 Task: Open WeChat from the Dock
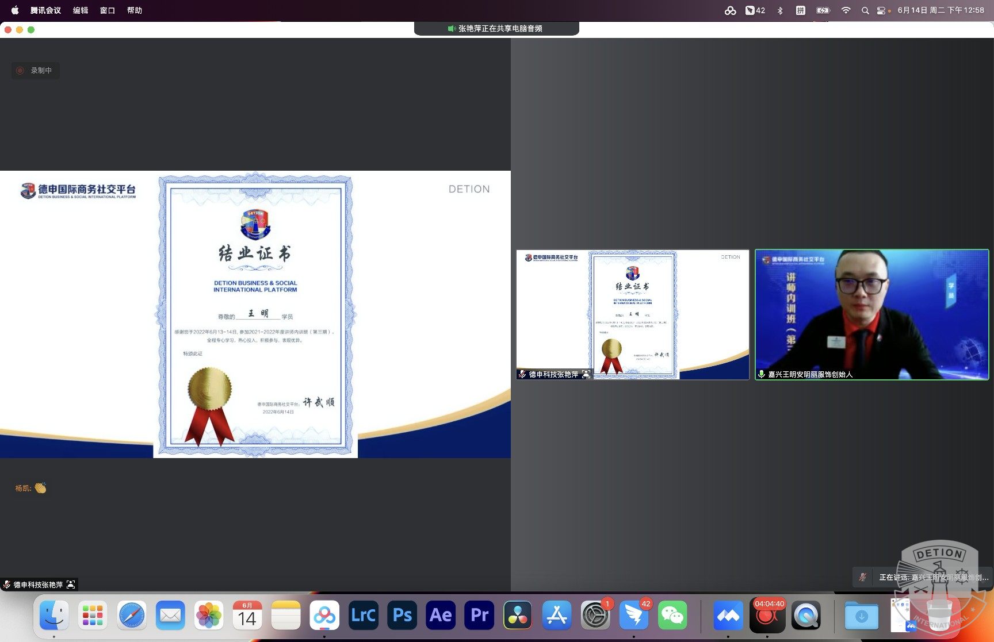pyautogui.click(x=672, y=615)
